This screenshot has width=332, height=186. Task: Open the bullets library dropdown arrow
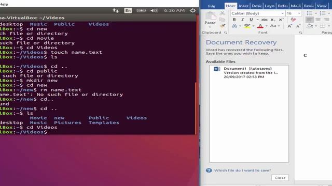(316, 13)
